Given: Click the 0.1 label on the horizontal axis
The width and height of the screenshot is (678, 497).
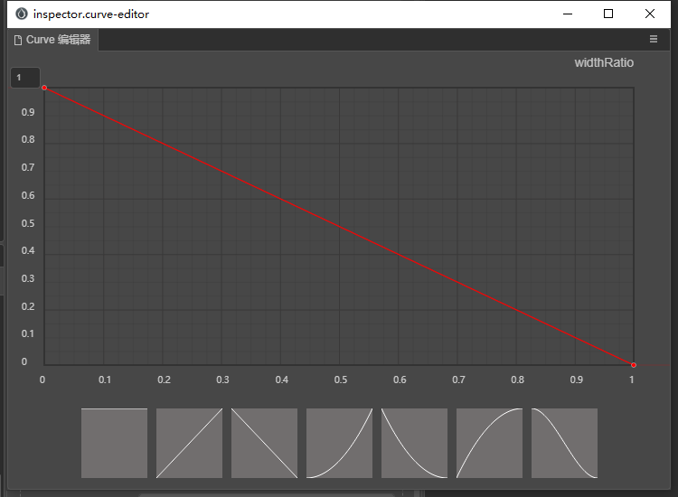Looking at the screenshot, I should 105,380.
